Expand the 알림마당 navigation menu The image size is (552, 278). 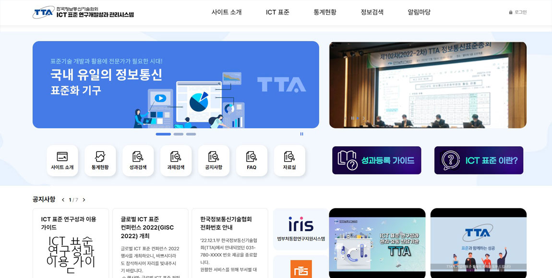(419, 12)
